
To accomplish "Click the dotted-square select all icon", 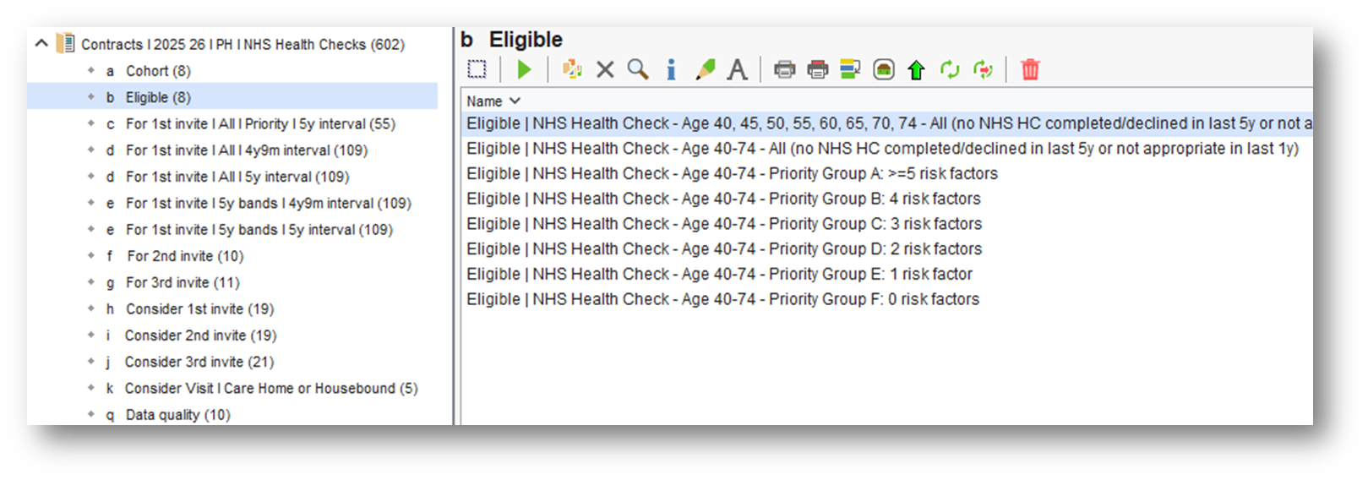I will [477, 69].
